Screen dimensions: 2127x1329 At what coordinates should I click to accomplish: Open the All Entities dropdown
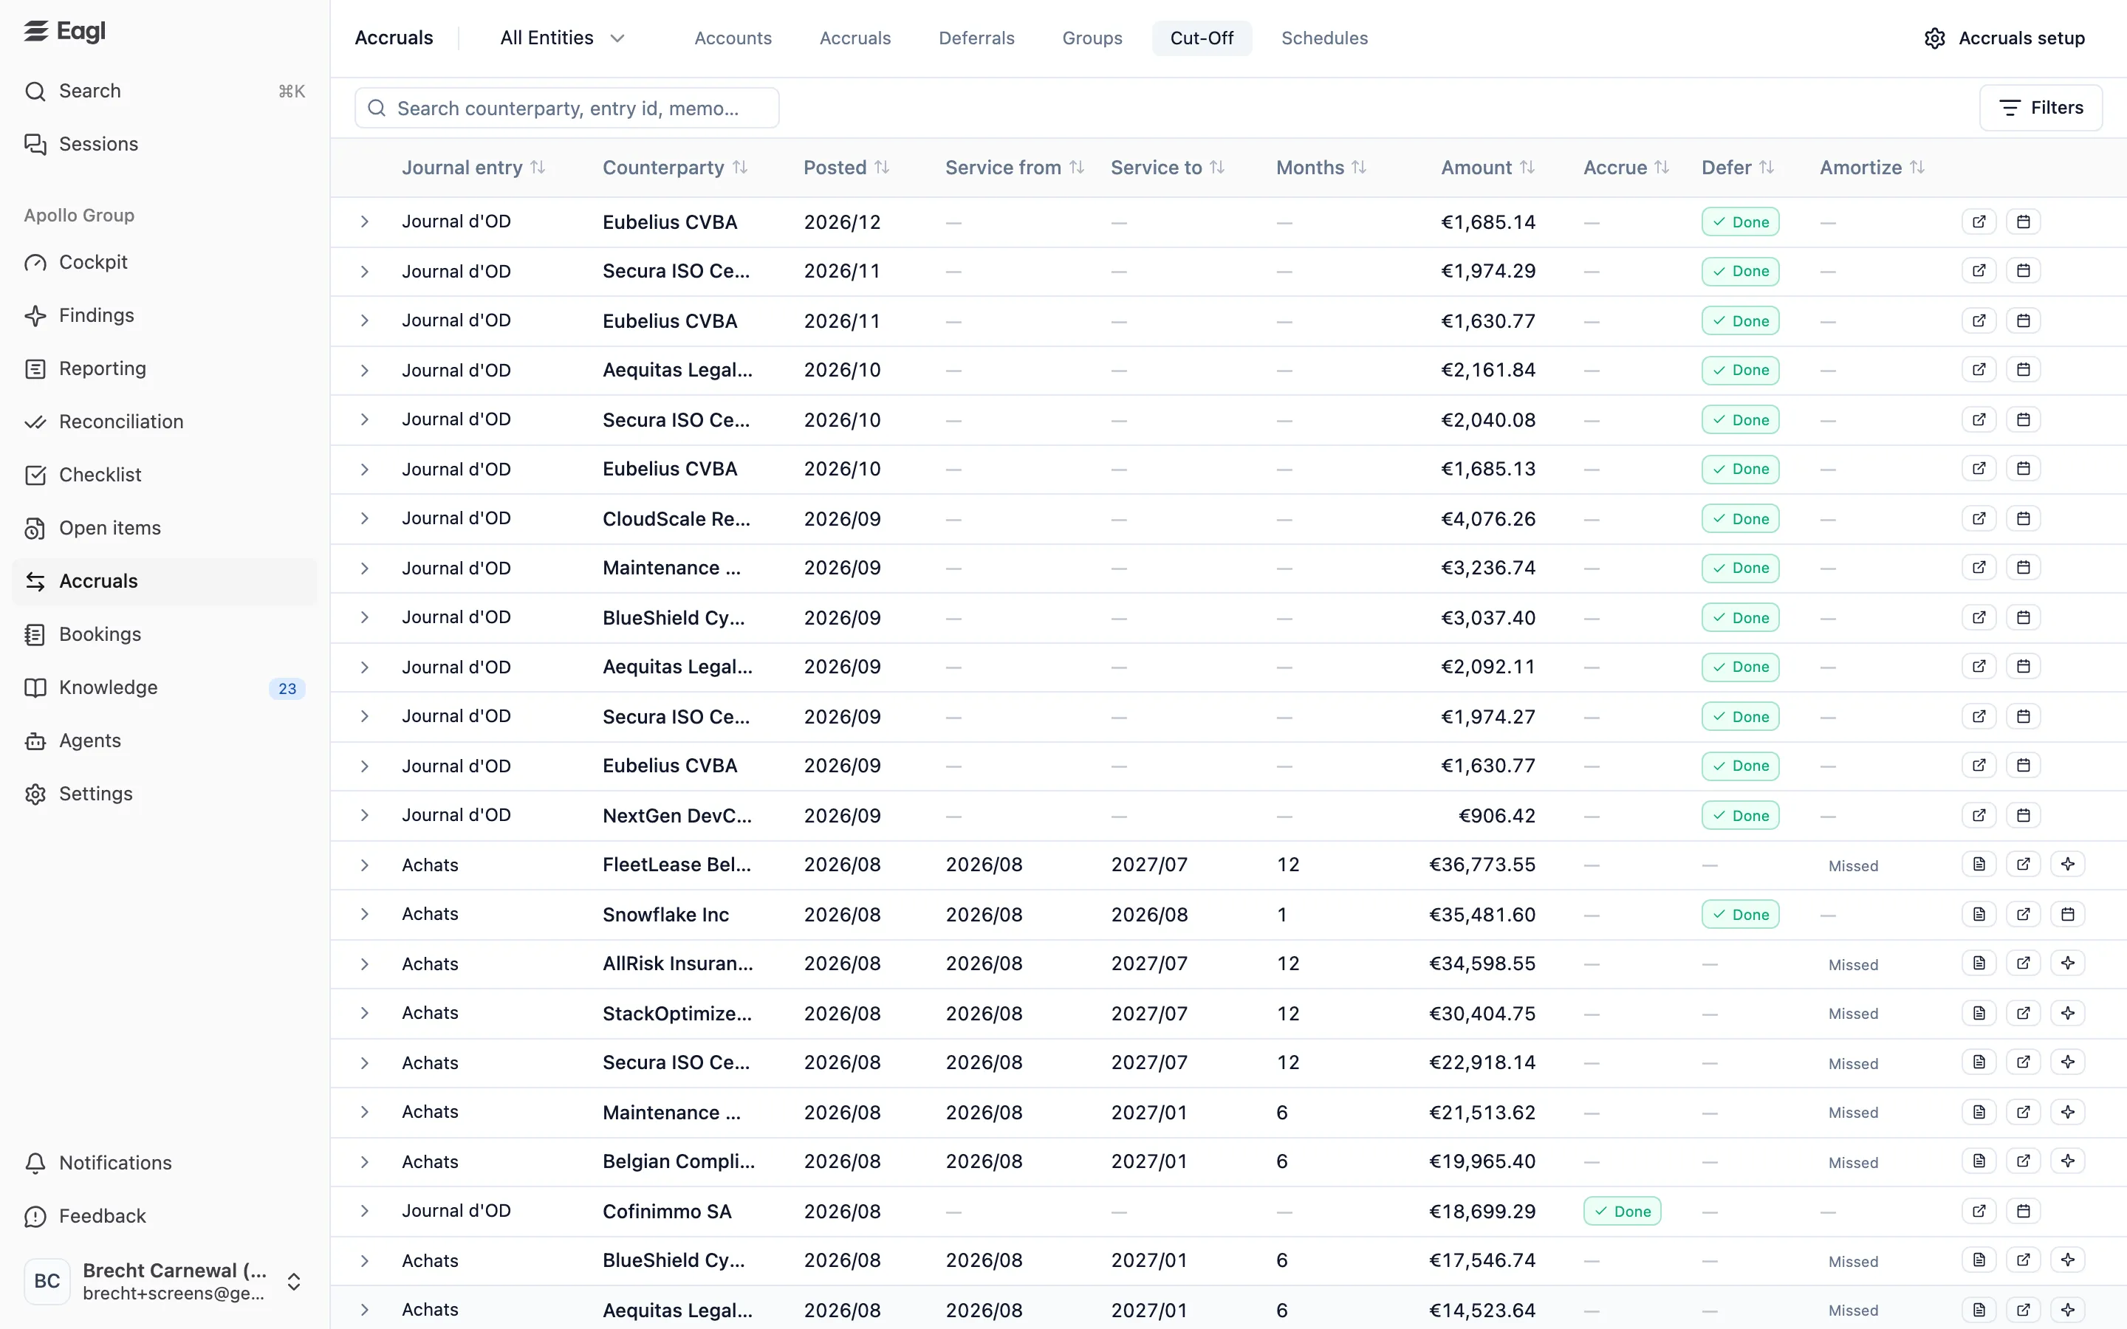(563, 38)
